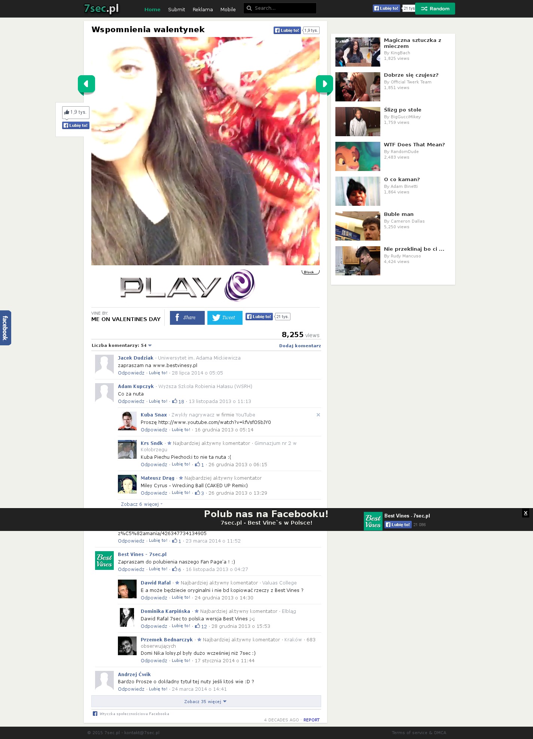533x739 pixels.
Task: Click the Random button
Action: tap(435, 9)
